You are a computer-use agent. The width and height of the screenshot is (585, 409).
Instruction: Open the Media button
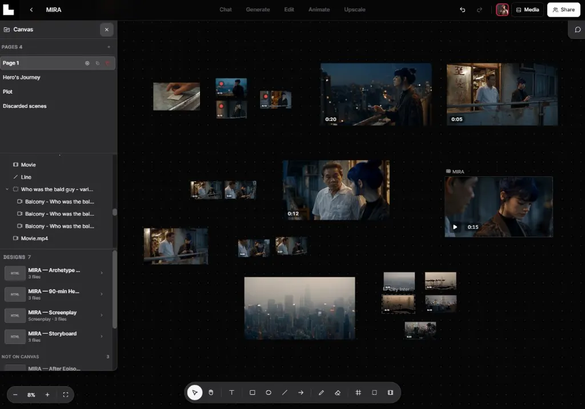[527, 10]
